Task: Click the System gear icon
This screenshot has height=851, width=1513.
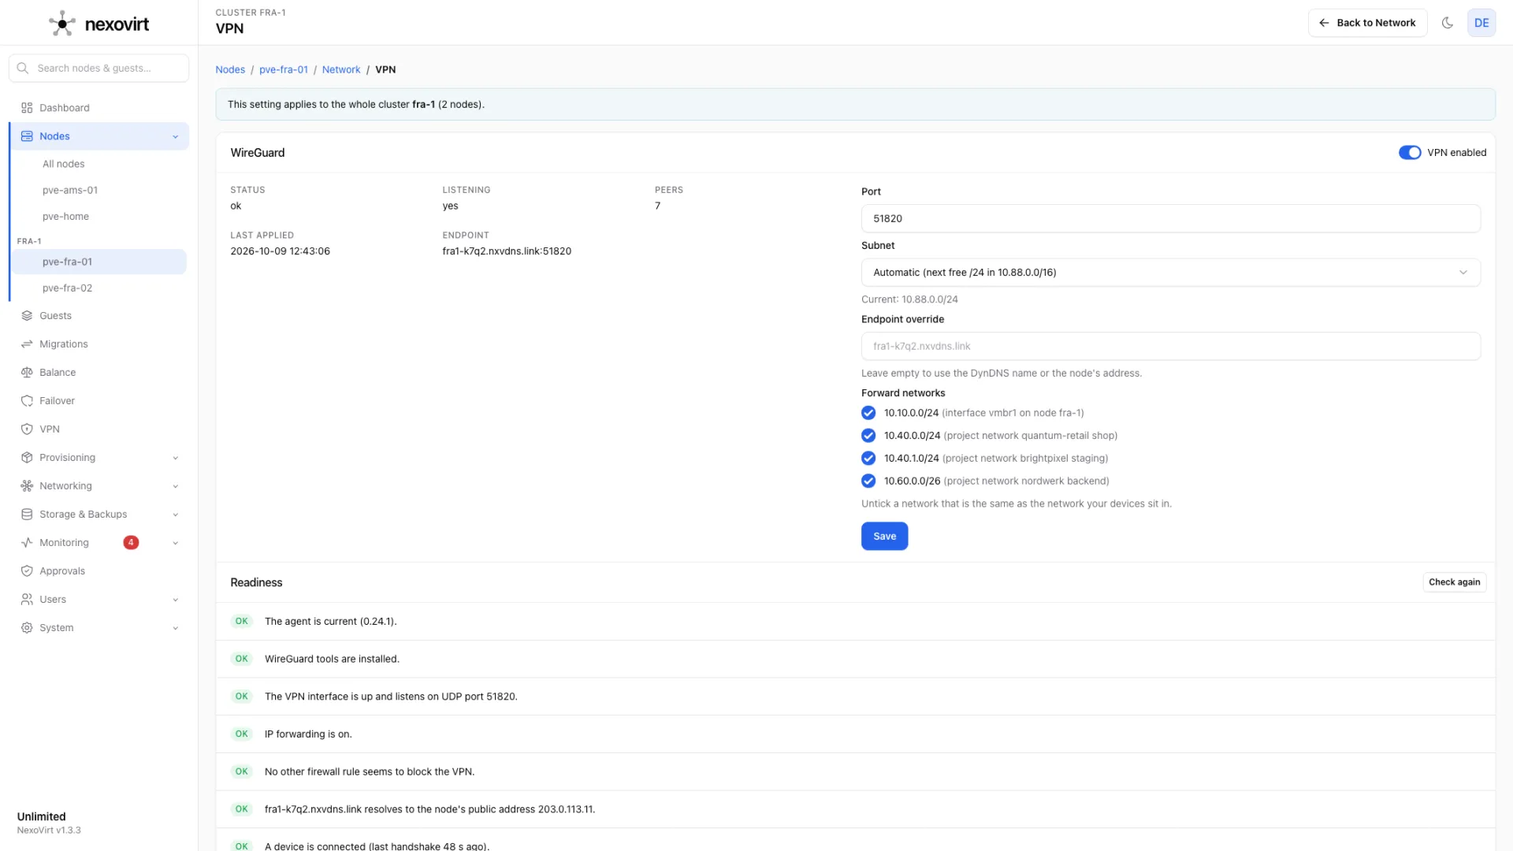Action: [27, 628]
